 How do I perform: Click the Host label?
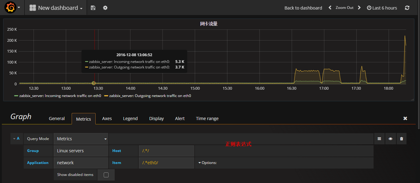click(x=117, y=151)
